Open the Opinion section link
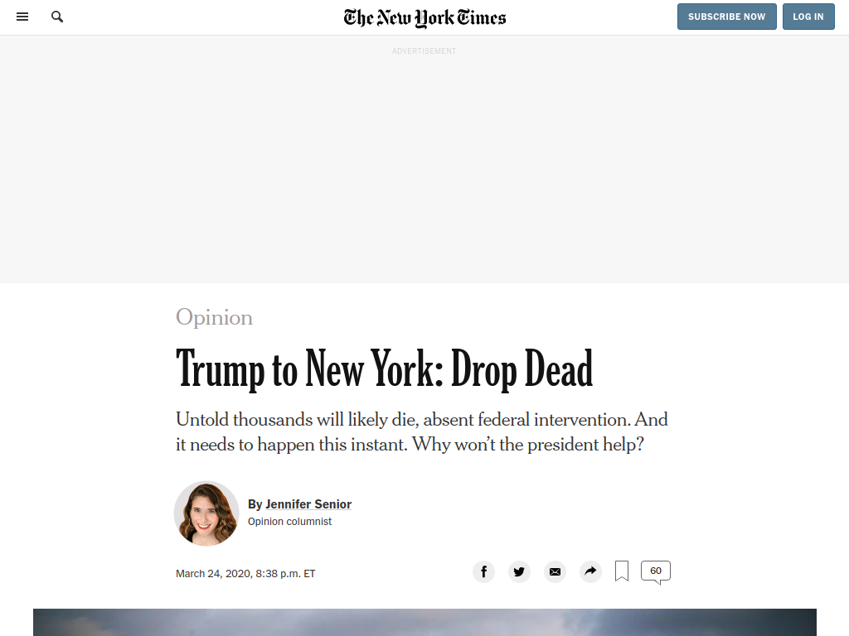Image resolution: width=849 pixels, height=636 pixels. (215, 317)
